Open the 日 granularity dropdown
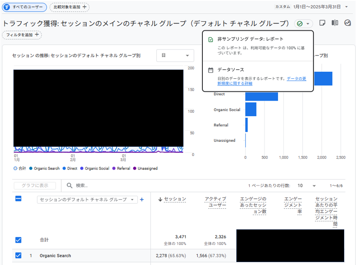 click(x=175, y=55)
